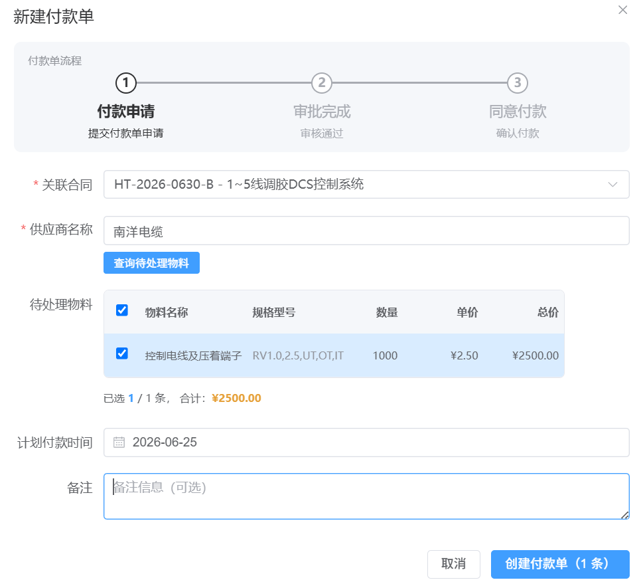Image resolution: width=641 pixels, height=588 pixels.
Task: Click the 关联合同 dropdown chevron arrow
Action: 612,185
